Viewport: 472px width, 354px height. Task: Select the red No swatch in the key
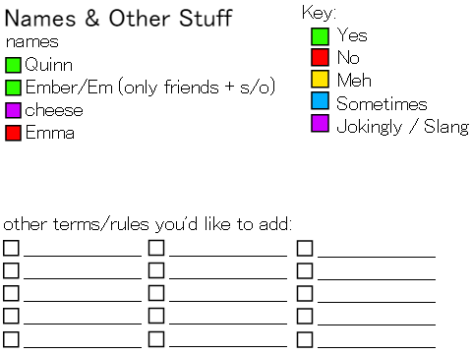click(320, 57)
